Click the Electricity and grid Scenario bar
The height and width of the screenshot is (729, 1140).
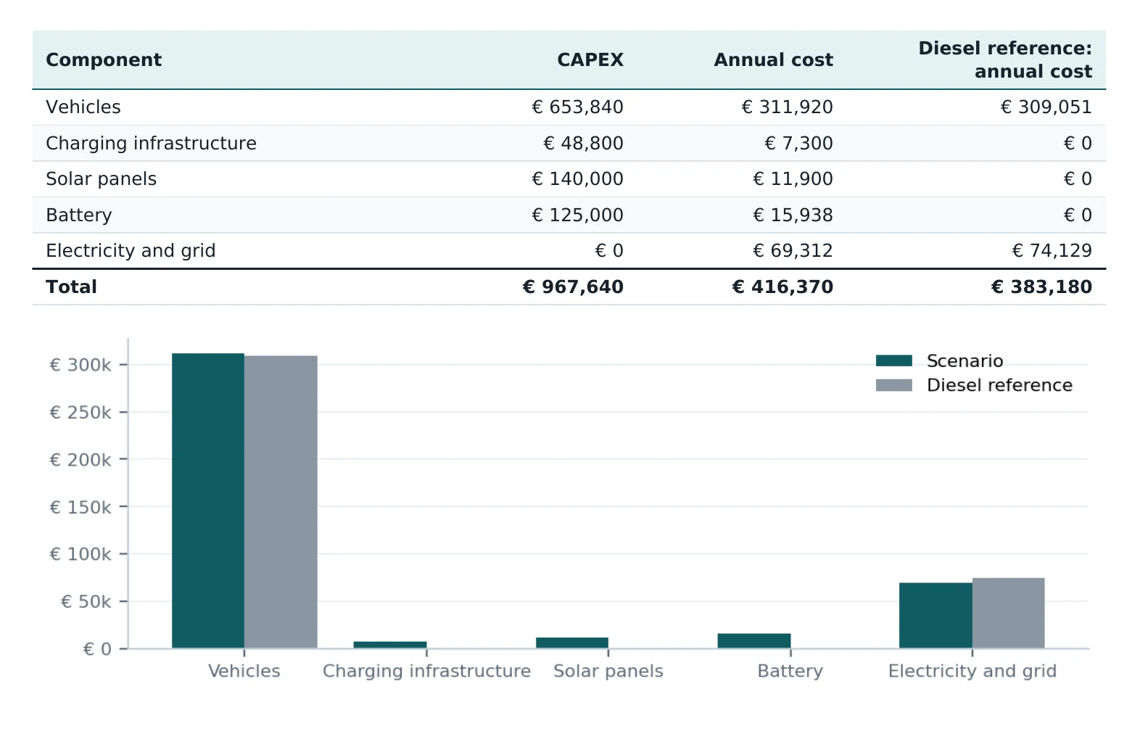pyautogui.click(x=935, y=615)
